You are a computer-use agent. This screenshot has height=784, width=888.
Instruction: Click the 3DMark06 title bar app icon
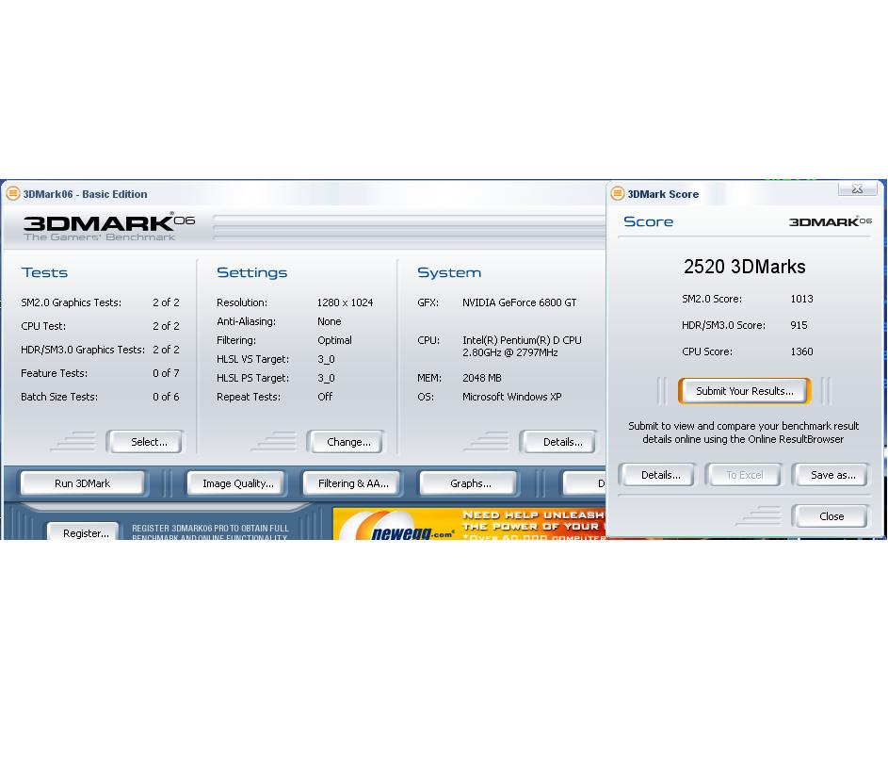[x=12, y=194]
